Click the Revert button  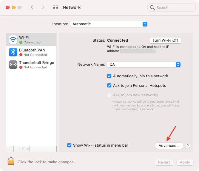click(x=164, y=162)
